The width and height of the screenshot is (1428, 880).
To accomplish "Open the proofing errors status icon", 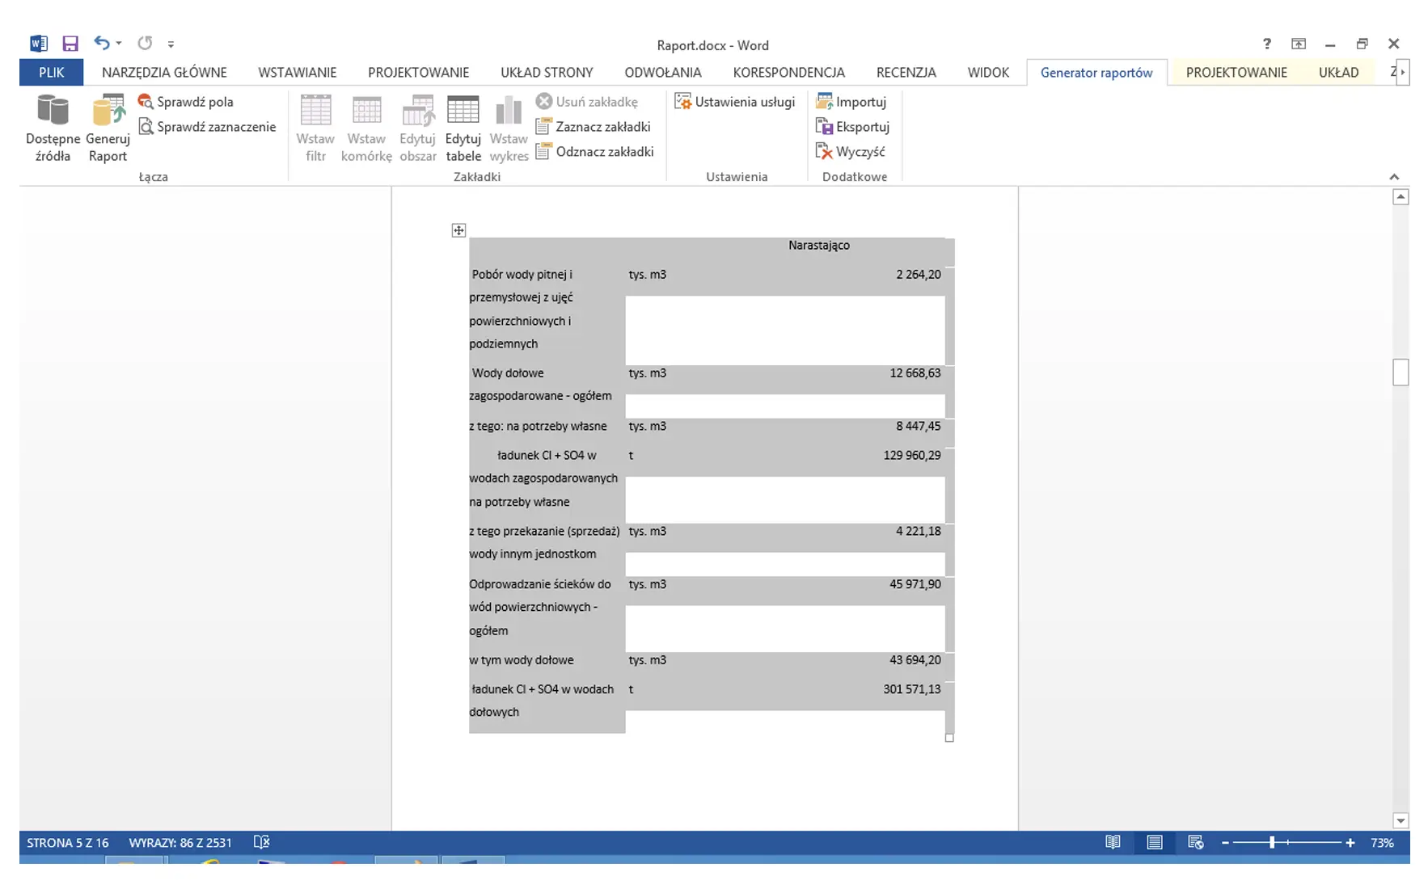I will click(261, 842).
